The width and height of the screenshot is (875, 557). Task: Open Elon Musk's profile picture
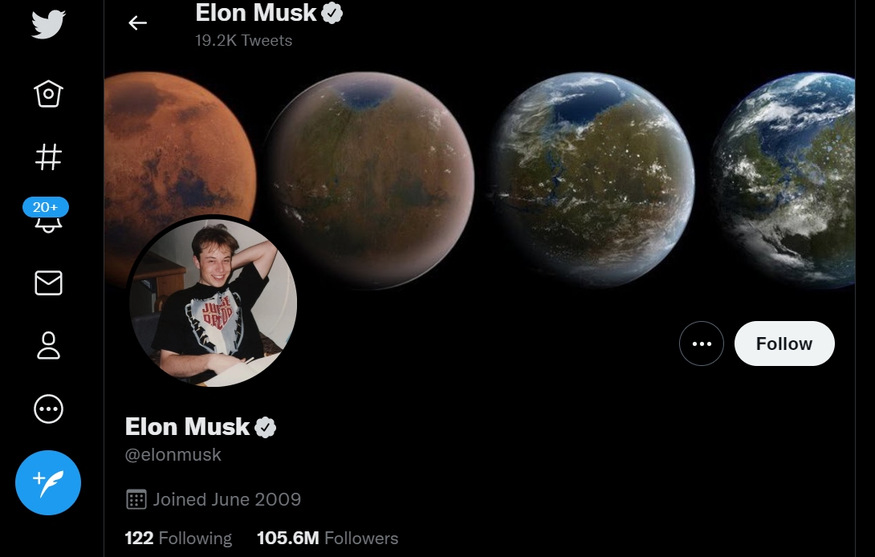pyautogui.click(x=214, y=302)
